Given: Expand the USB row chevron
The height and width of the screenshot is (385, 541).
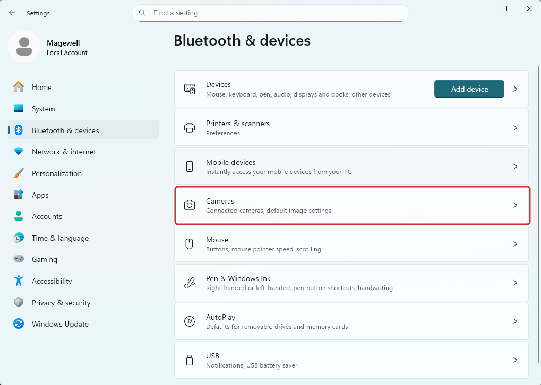Looking at the screenshot, I should pyautogui.click(x=515, y=360).
